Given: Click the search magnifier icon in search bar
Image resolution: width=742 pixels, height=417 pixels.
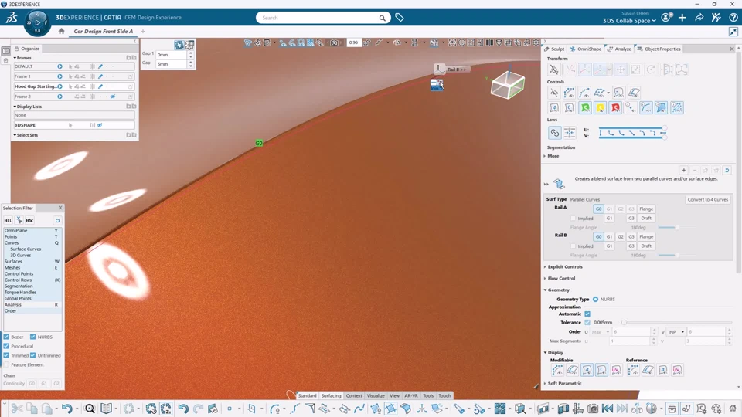Looking at the screenshot, I should click(x=382, y=18).
